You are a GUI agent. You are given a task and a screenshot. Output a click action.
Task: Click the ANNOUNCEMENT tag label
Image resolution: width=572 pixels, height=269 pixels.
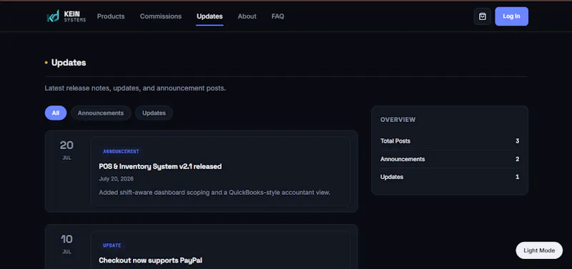[x=121, y=151]
